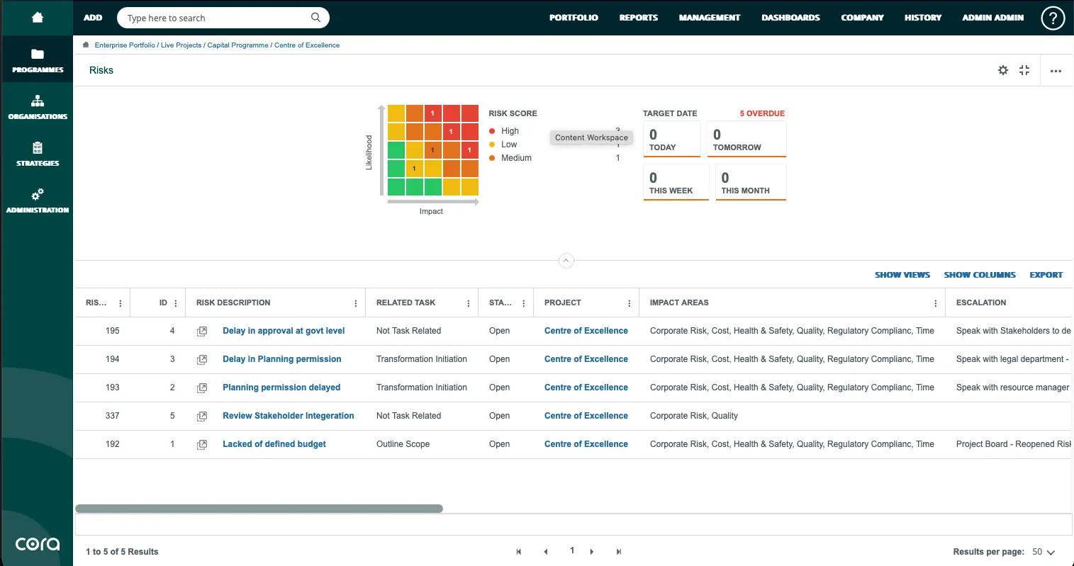Click the collapse fullscreen icon
This screenshot has height=566, width=1074.
click(1024, 70)
